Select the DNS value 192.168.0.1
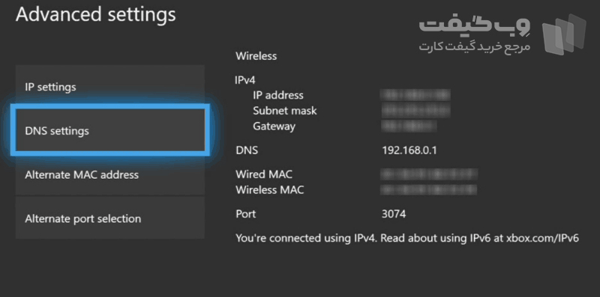Viewport: 600px width, 297px height. (409, 150)
